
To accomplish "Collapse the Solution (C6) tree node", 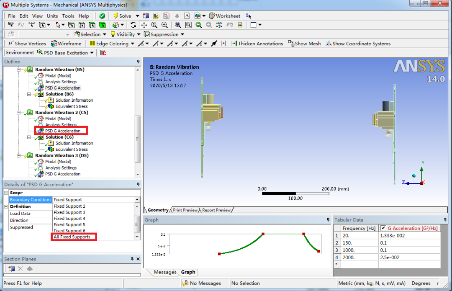I will coord(29,137).
